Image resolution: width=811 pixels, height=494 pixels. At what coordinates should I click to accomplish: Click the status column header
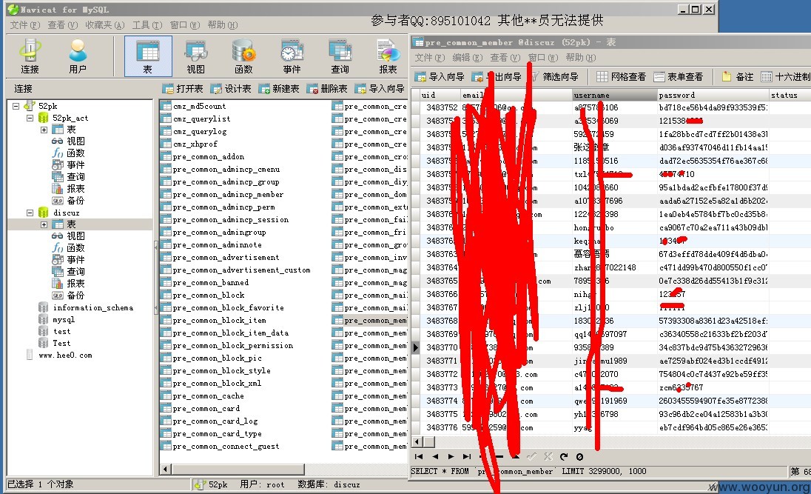(x=790, y=95)
